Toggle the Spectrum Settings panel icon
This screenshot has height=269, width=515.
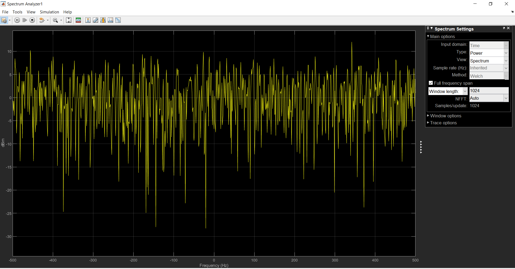pyautogui.click(x=78, y=20)
